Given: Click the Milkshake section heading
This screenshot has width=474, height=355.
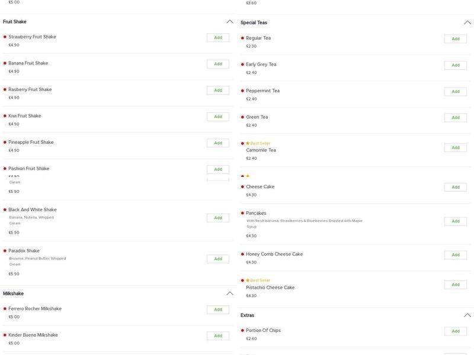Looking at the screenshot, I should coord(14,293).
